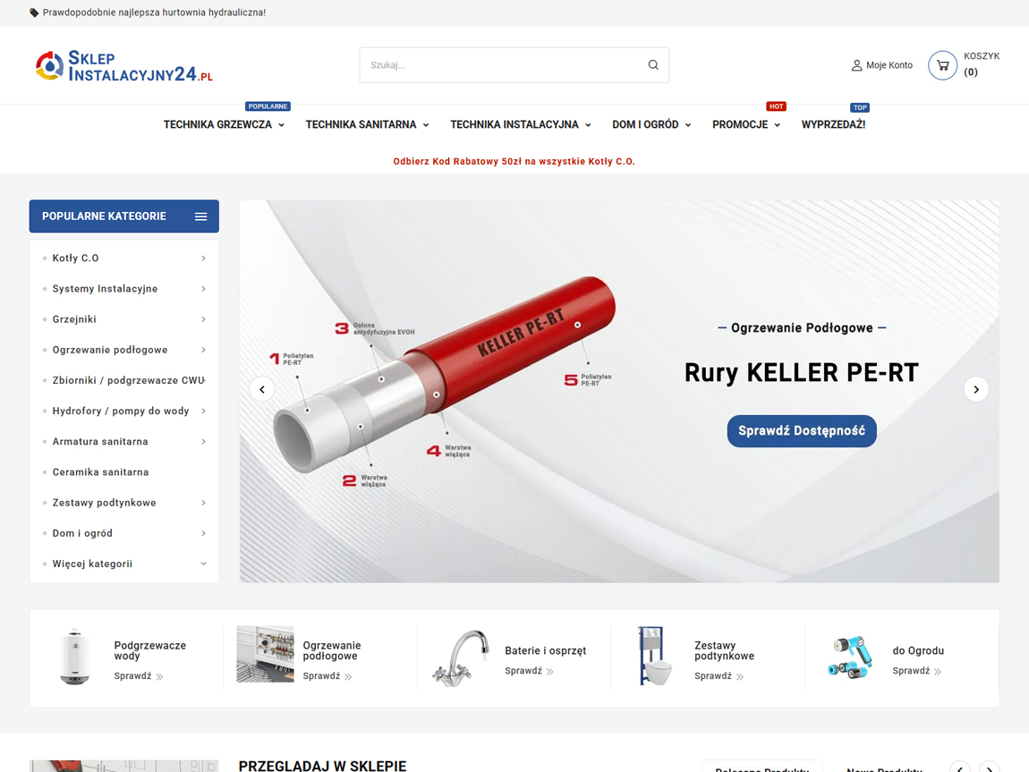Click Sprawdź under do Ogrodu

click(x=917, y=671)
